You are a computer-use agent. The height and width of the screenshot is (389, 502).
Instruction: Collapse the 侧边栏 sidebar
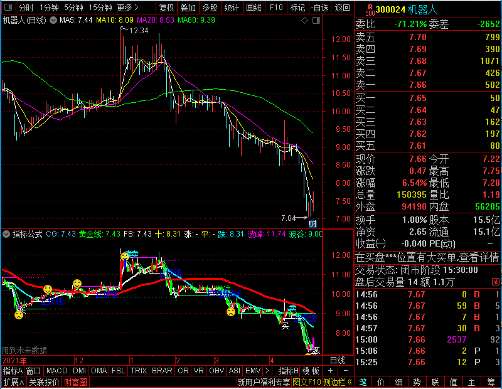(x=338, y=382)
